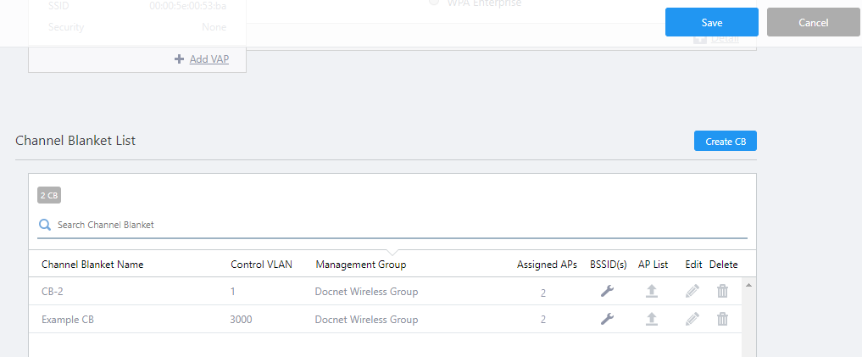Open BSSID wrench icon for Example CB
This screenshot has height=357, width=862.
(607, 320)
